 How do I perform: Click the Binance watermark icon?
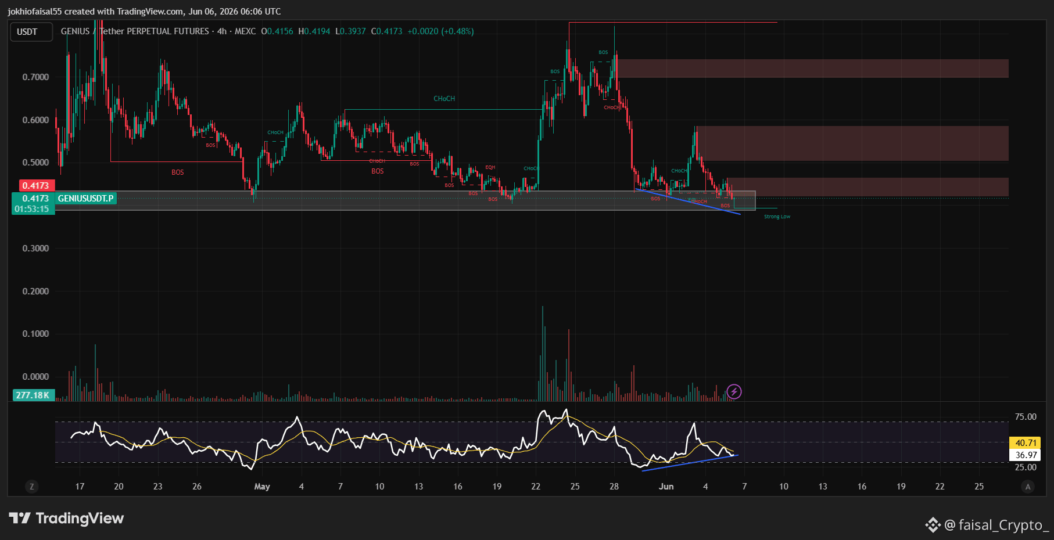tap(933, 525)
